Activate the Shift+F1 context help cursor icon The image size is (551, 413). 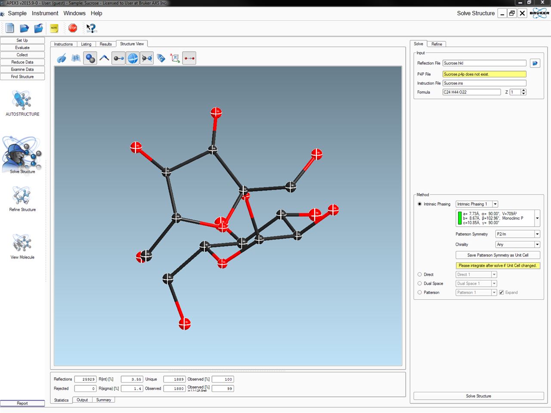[x=91, y=28]
